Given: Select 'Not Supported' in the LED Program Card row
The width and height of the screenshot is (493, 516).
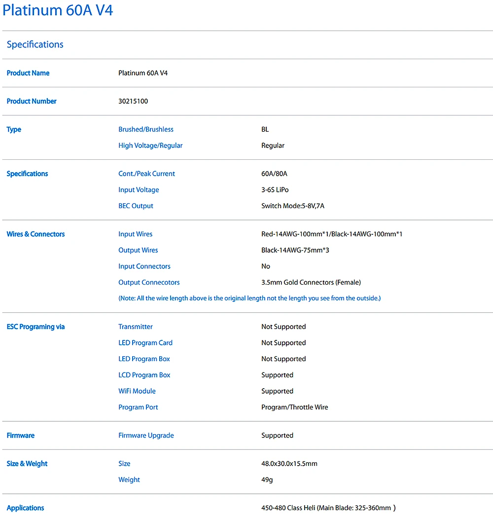Looking at the screenshot, I should pyautogui.click(x=284, y=343).
